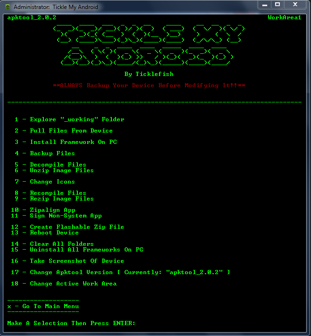
Task: Click the 'Make A Selection Then Press ENTER:' prompt
Action: 71,323
